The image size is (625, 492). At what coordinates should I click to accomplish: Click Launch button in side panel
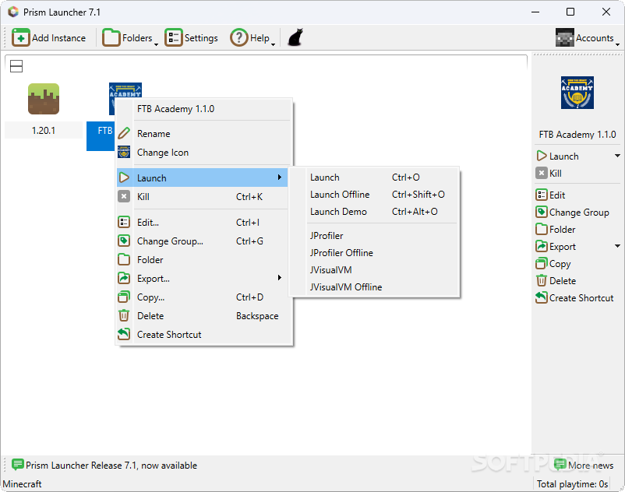[558, 156]
